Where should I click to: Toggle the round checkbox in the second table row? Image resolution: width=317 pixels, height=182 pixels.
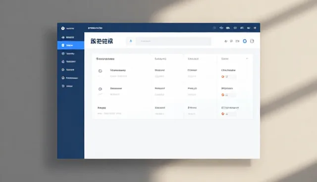pos(100,89)
